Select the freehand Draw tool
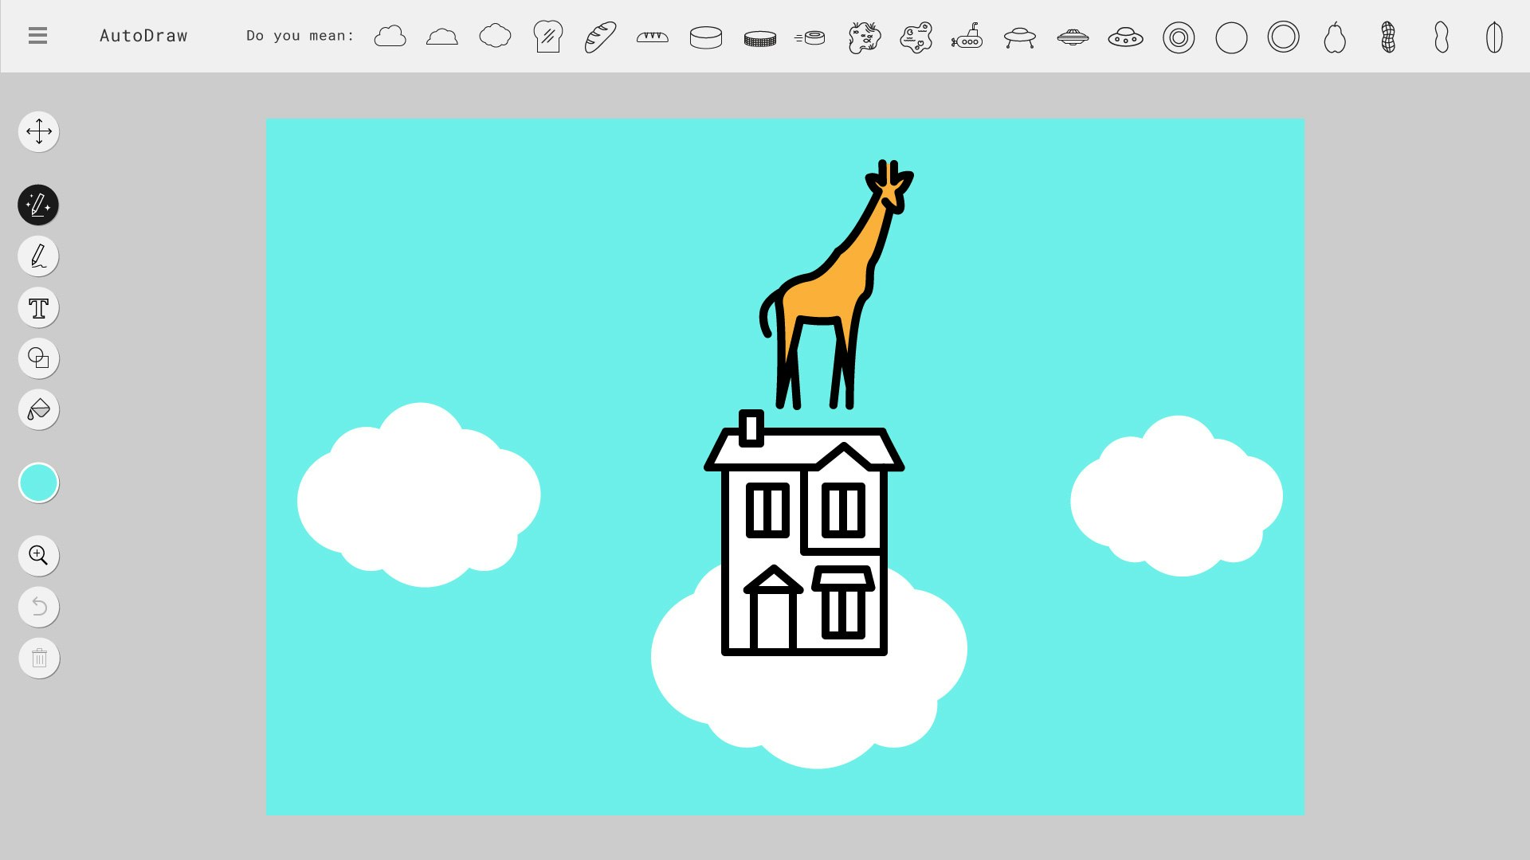 coord(38,256)
